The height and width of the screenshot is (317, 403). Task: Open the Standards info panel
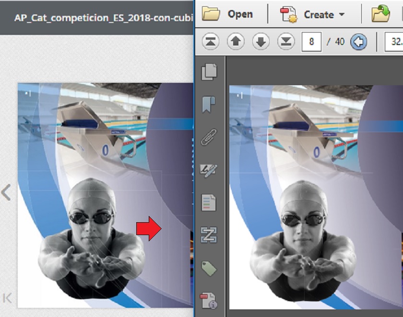tap(209, 300)
